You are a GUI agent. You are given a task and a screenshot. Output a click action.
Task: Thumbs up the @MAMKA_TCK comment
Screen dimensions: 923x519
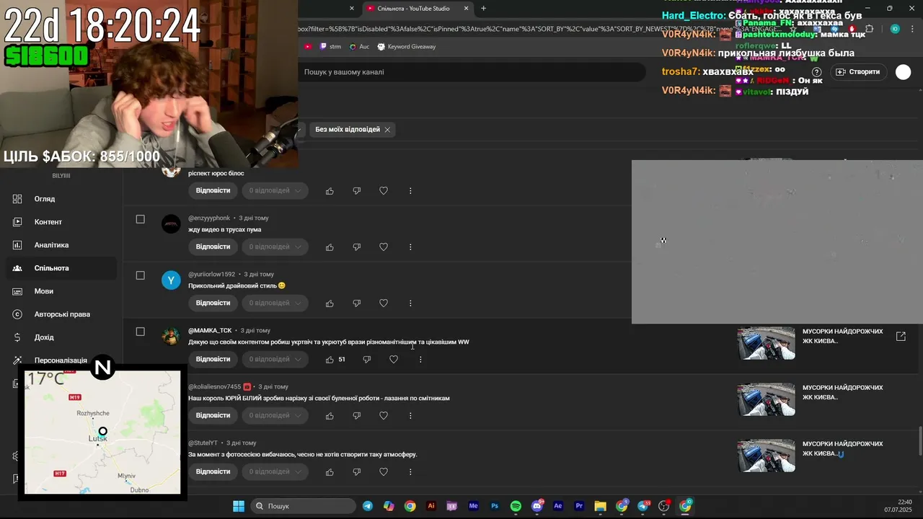(330, 360)
